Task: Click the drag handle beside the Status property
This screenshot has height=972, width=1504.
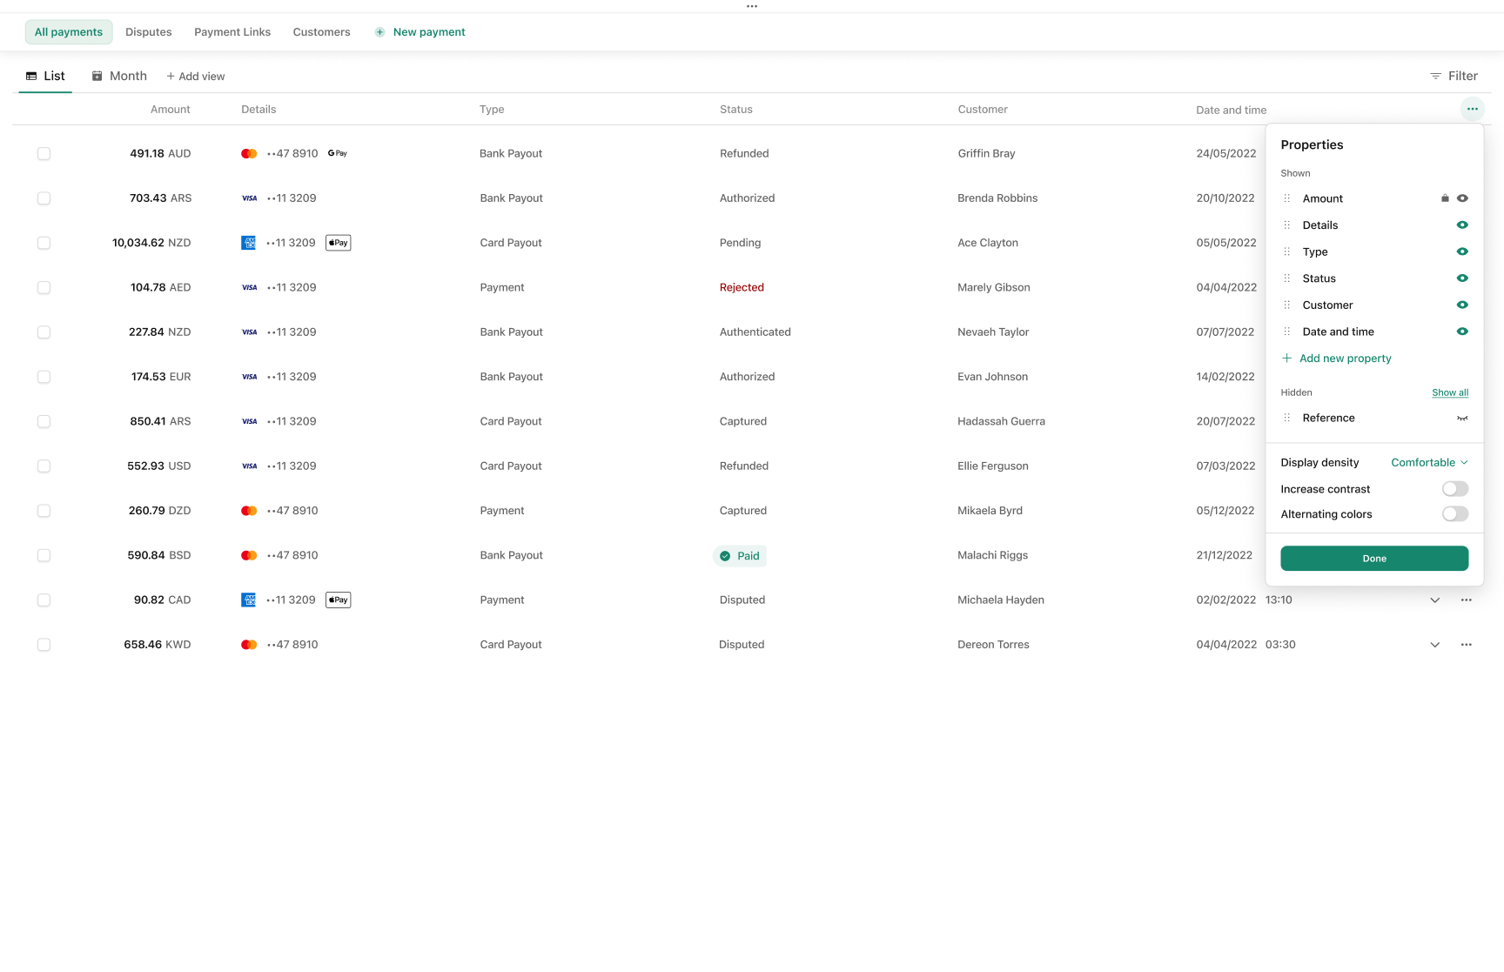Action: [1287, 278]
